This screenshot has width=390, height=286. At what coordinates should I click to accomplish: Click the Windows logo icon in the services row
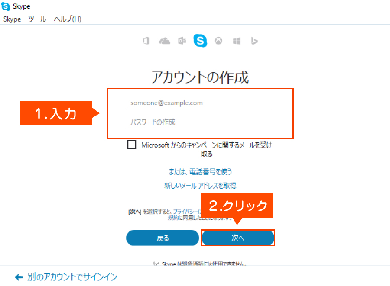[237, 41]
